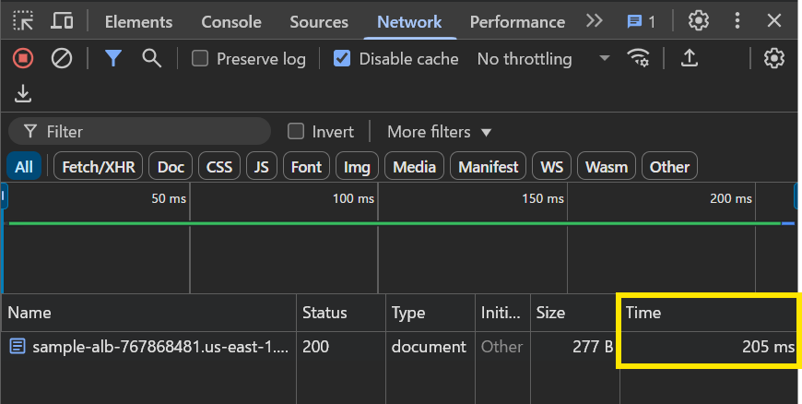Focus the Filter text field

click(x=139, y=132)
